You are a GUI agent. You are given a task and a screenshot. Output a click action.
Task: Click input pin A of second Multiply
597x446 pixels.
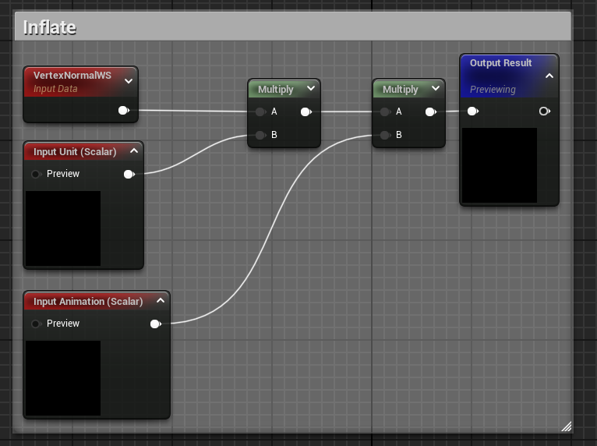[385, 111]
